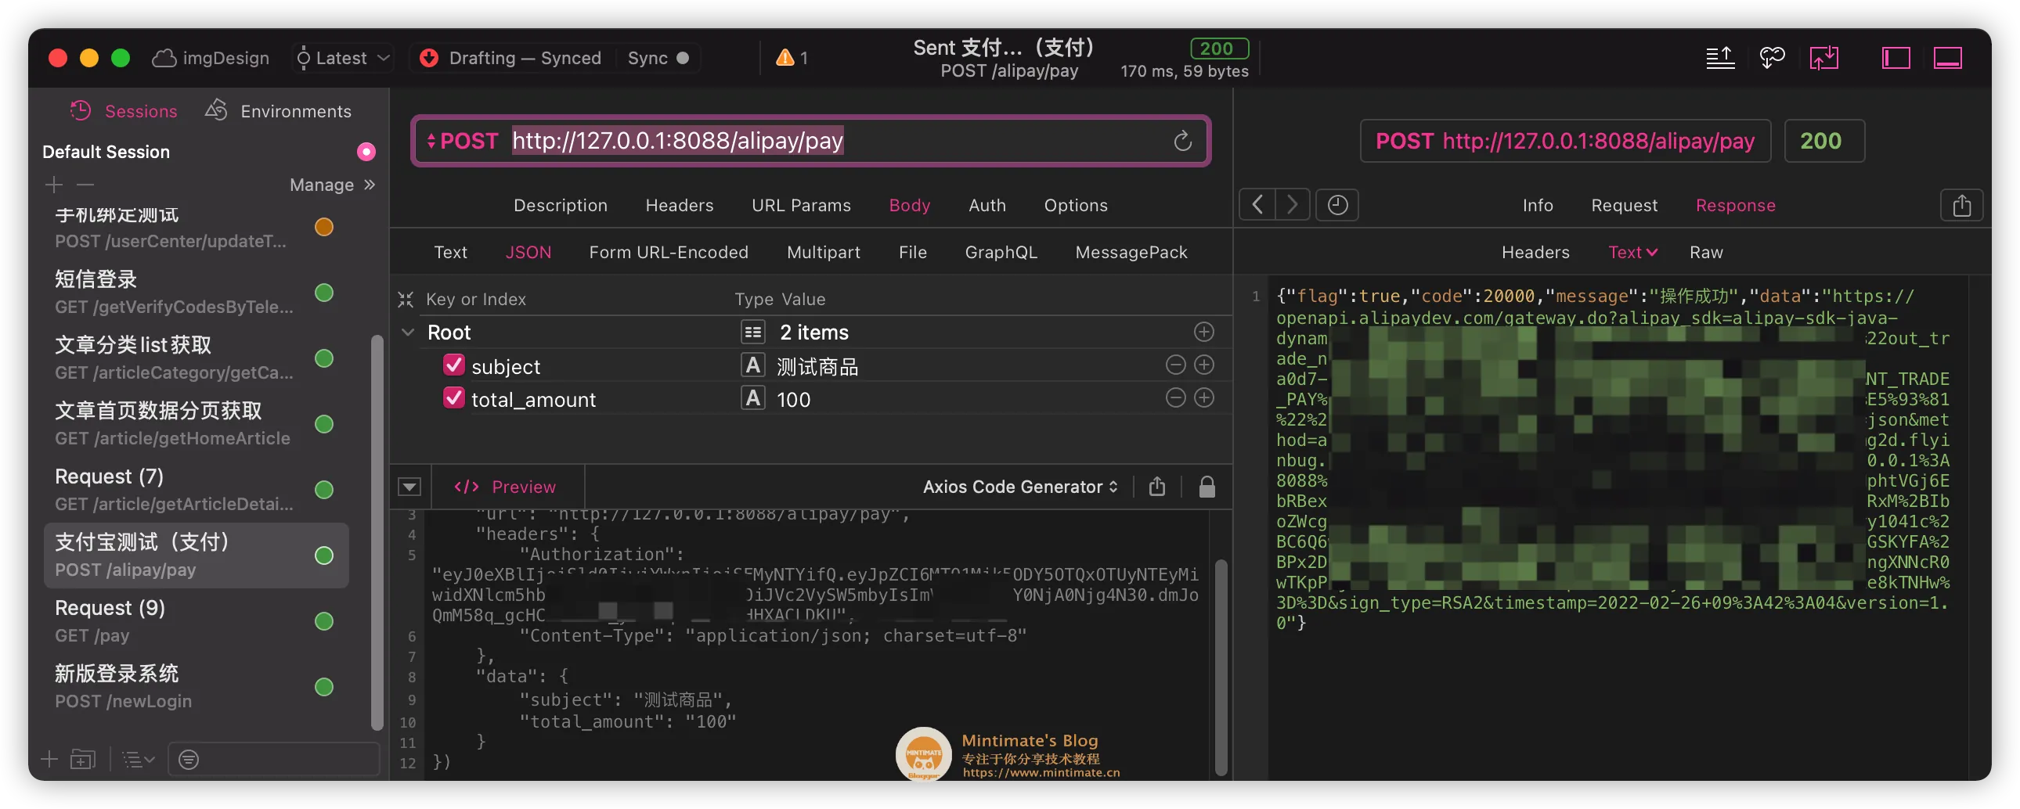Click the imgDesign cloud project icon
This screenshot has height=809, width=2020.
163,58
